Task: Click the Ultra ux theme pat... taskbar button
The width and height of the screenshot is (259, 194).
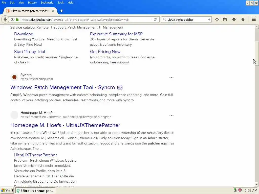Action: (x=36, y=191)
